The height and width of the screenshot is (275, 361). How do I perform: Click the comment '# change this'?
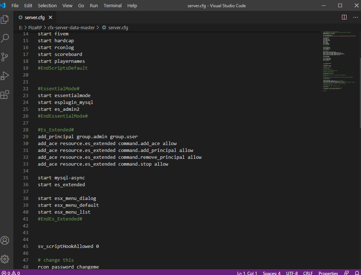tap(56, 260)
